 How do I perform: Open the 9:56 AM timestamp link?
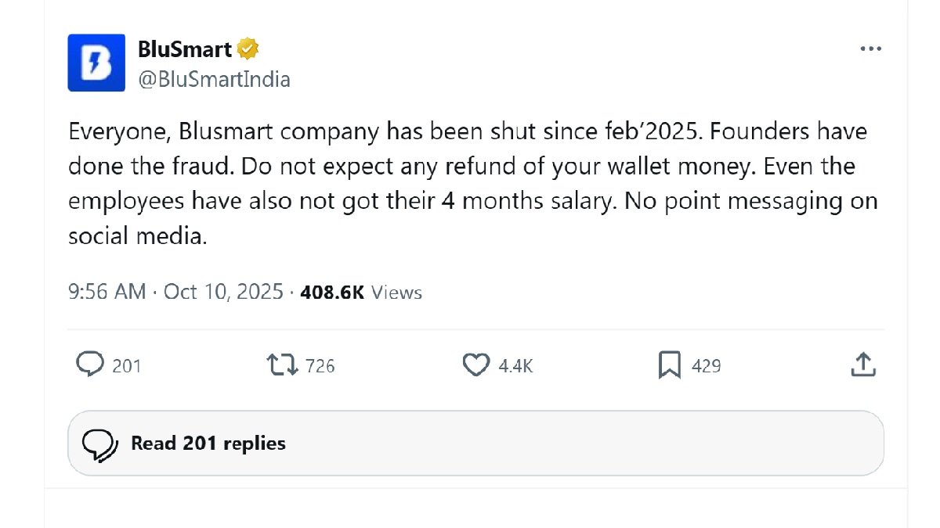[107, 293]
